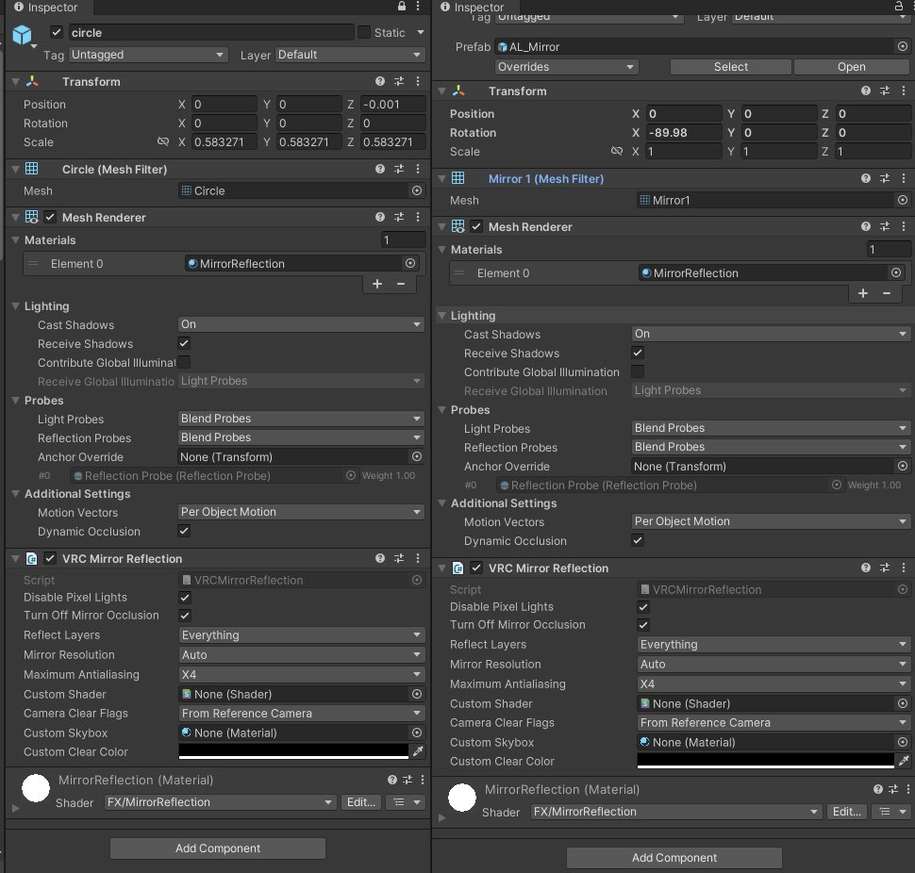Open help for left Transform component
Screen dimensions: 915x873
tap(380, 82)
